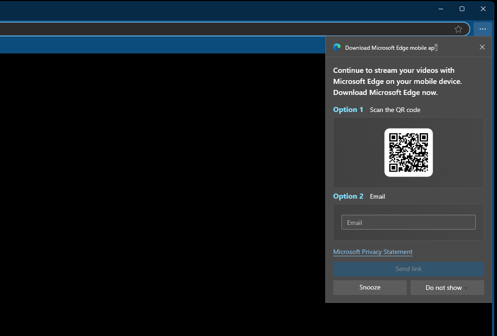Snooze the mobile app prompt
The height and width of the screenshot is (336, 497).
370,288
